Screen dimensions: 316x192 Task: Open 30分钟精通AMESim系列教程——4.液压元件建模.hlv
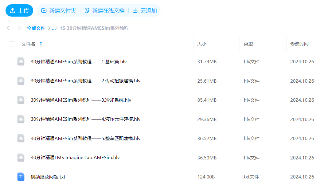(85, 119)
